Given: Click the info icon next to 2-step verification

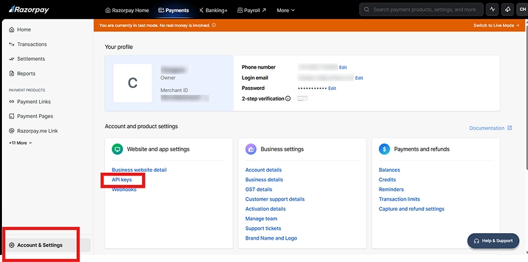Looking at the screenshot, I should (288, 99).
